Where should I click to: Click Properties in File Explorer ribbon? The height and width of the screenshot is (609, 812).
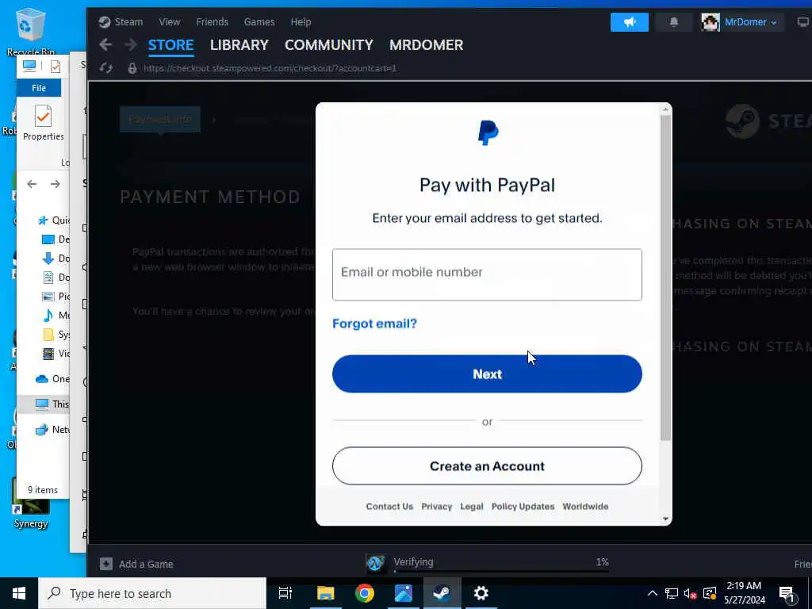pos(43,123)
